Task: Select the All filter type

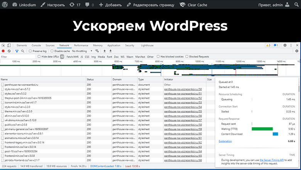Action: tap(62, 57)
